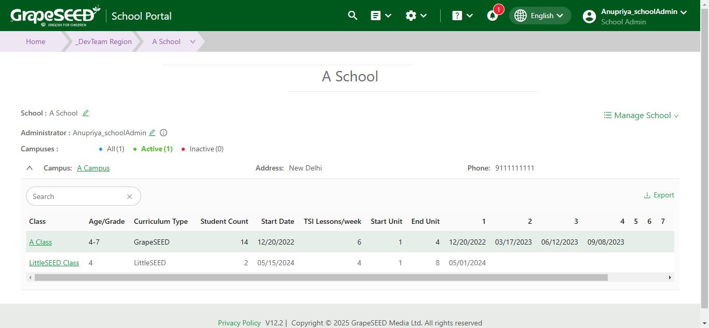
Task: Click the table scrollbar right arrow
Action: coord(670,278)
